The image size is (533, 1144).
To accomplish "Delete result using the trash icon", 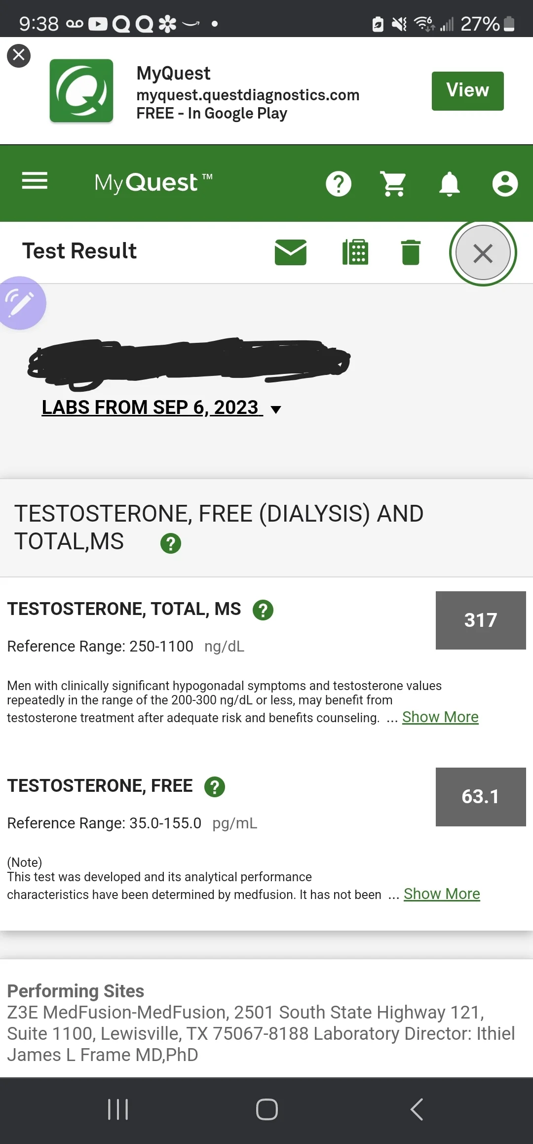I will tap(411, 252).
